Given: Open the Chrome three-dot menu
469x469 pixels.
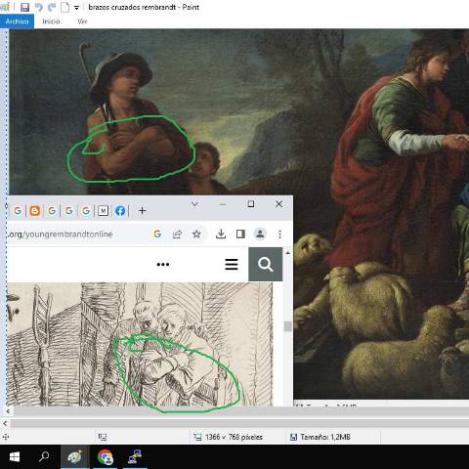Looking at the screenshot, I should click(279, 234).
